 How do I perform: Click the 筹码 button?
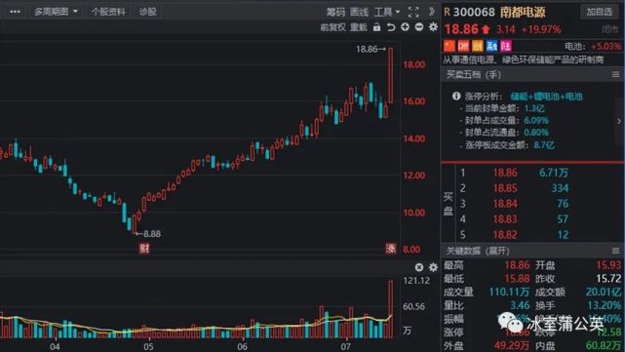point(335,12)
